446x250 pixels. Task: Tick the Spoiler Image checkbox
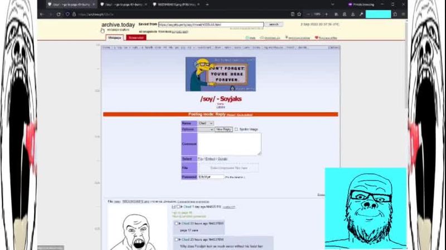click(236, 129)
